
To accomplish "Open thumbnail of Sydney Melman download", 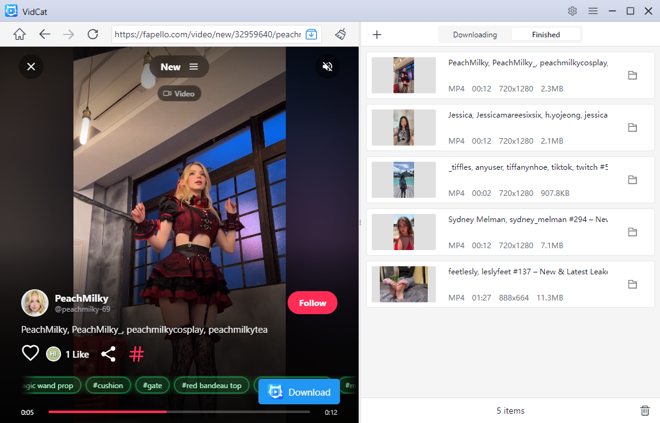I will point(403,231).
